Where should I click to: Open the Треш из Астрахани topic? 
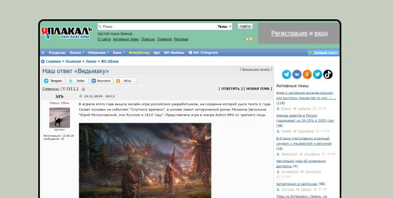[x=302, y=196]
